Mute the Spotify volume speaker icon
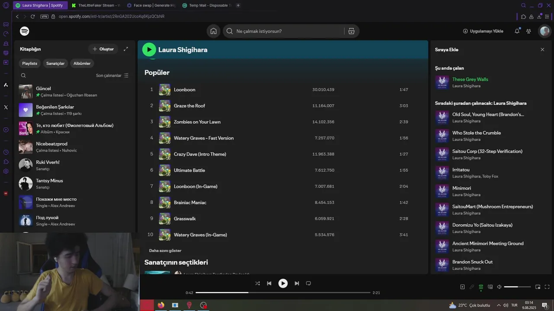Viewport: 554px width, 311px height. tap(499, 287)
